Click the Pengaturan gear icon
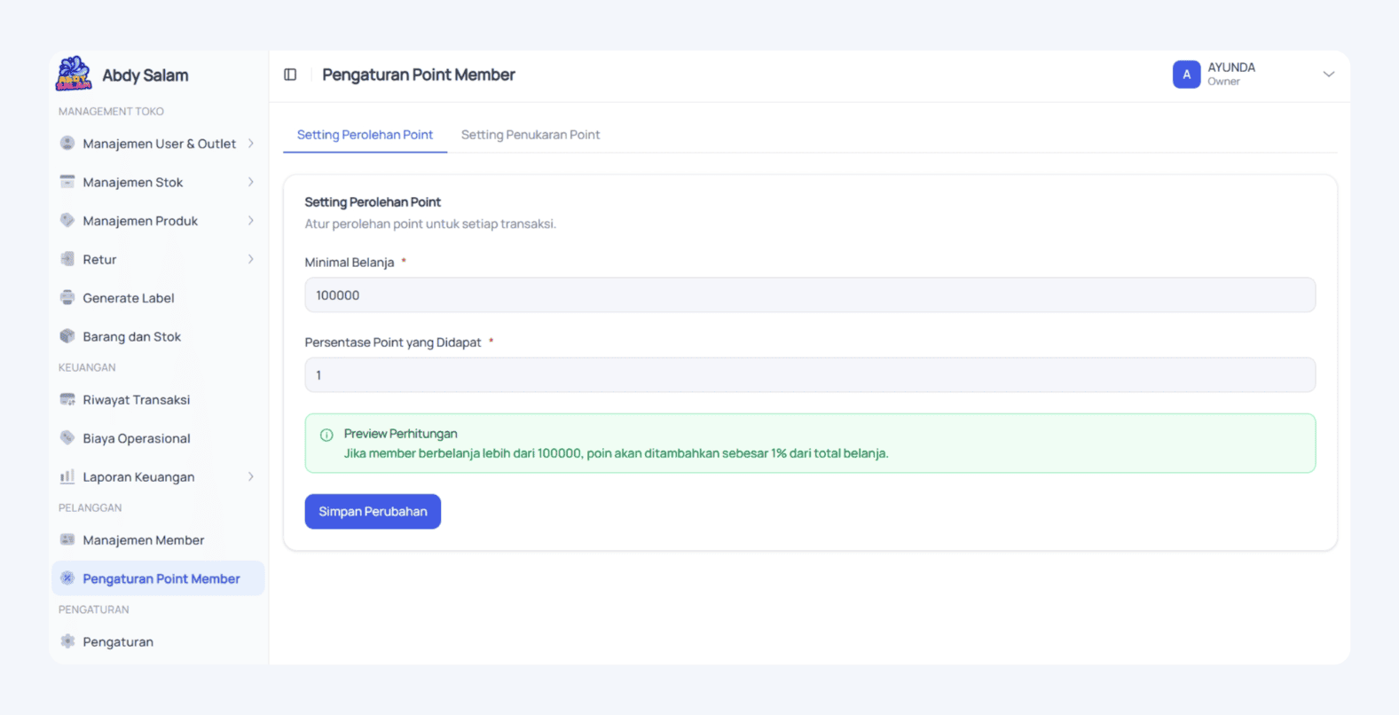 tap(67, 641)
